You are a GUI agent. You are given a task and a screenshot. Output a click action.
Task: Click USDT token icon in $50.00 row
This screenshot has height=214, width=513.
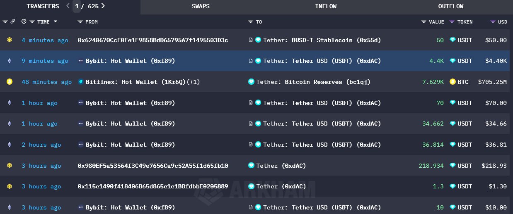(x=453, y=40)
